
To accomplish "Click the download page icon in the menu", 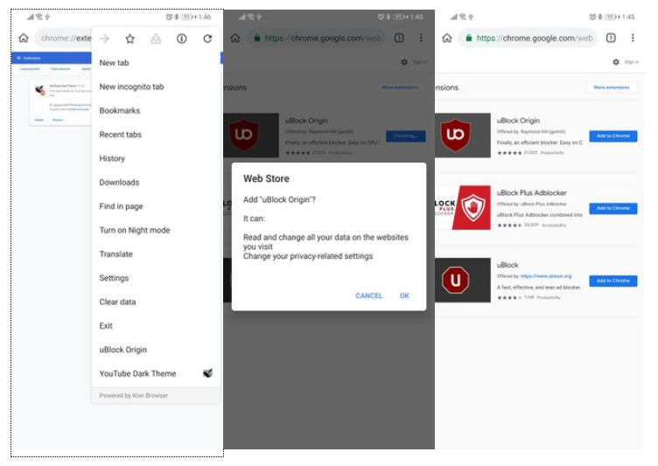I will [156, 38].
